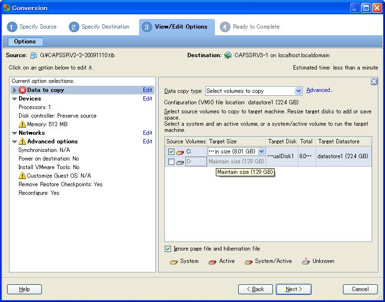Click the Next button
The width and height of the screenshot is (385, 302).
tap(294, 289)
